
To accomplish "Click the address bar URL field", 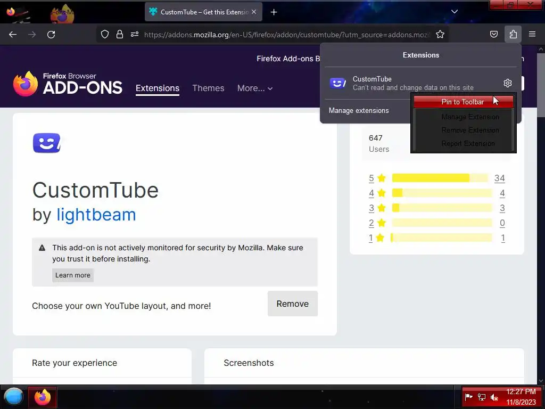I will pos(287,35).
